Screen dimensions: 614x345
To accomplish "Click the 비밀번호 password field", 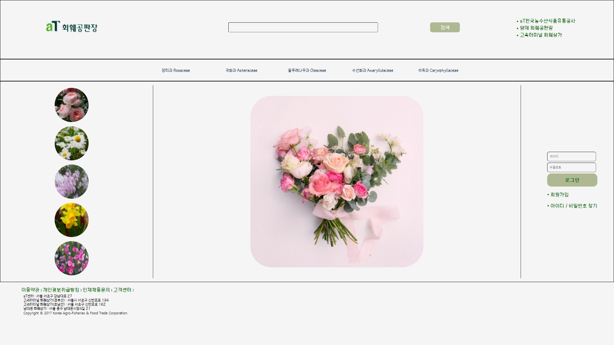I will pyautogui.click(x=571, y=167).
